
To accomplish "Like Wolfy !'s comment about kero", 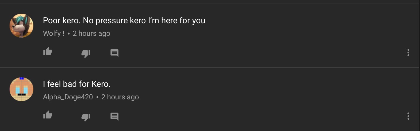I will point(48,52).
